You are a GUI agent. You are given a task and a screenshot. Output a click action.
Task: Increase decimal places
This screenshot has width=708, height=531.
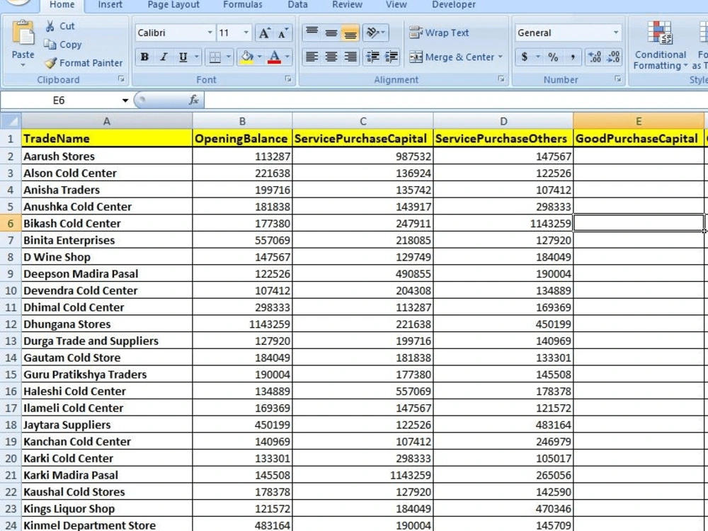595,57
